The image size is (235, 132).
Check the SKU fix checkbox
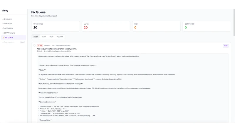pos(34,45)
